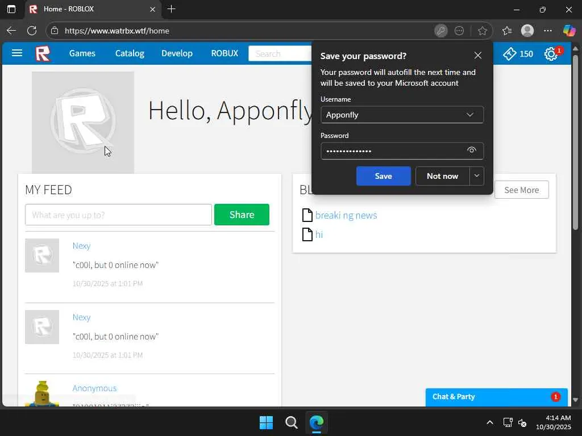
Task: Select the Home - ROBLOX tab
Action: click(x=93, y=9)
